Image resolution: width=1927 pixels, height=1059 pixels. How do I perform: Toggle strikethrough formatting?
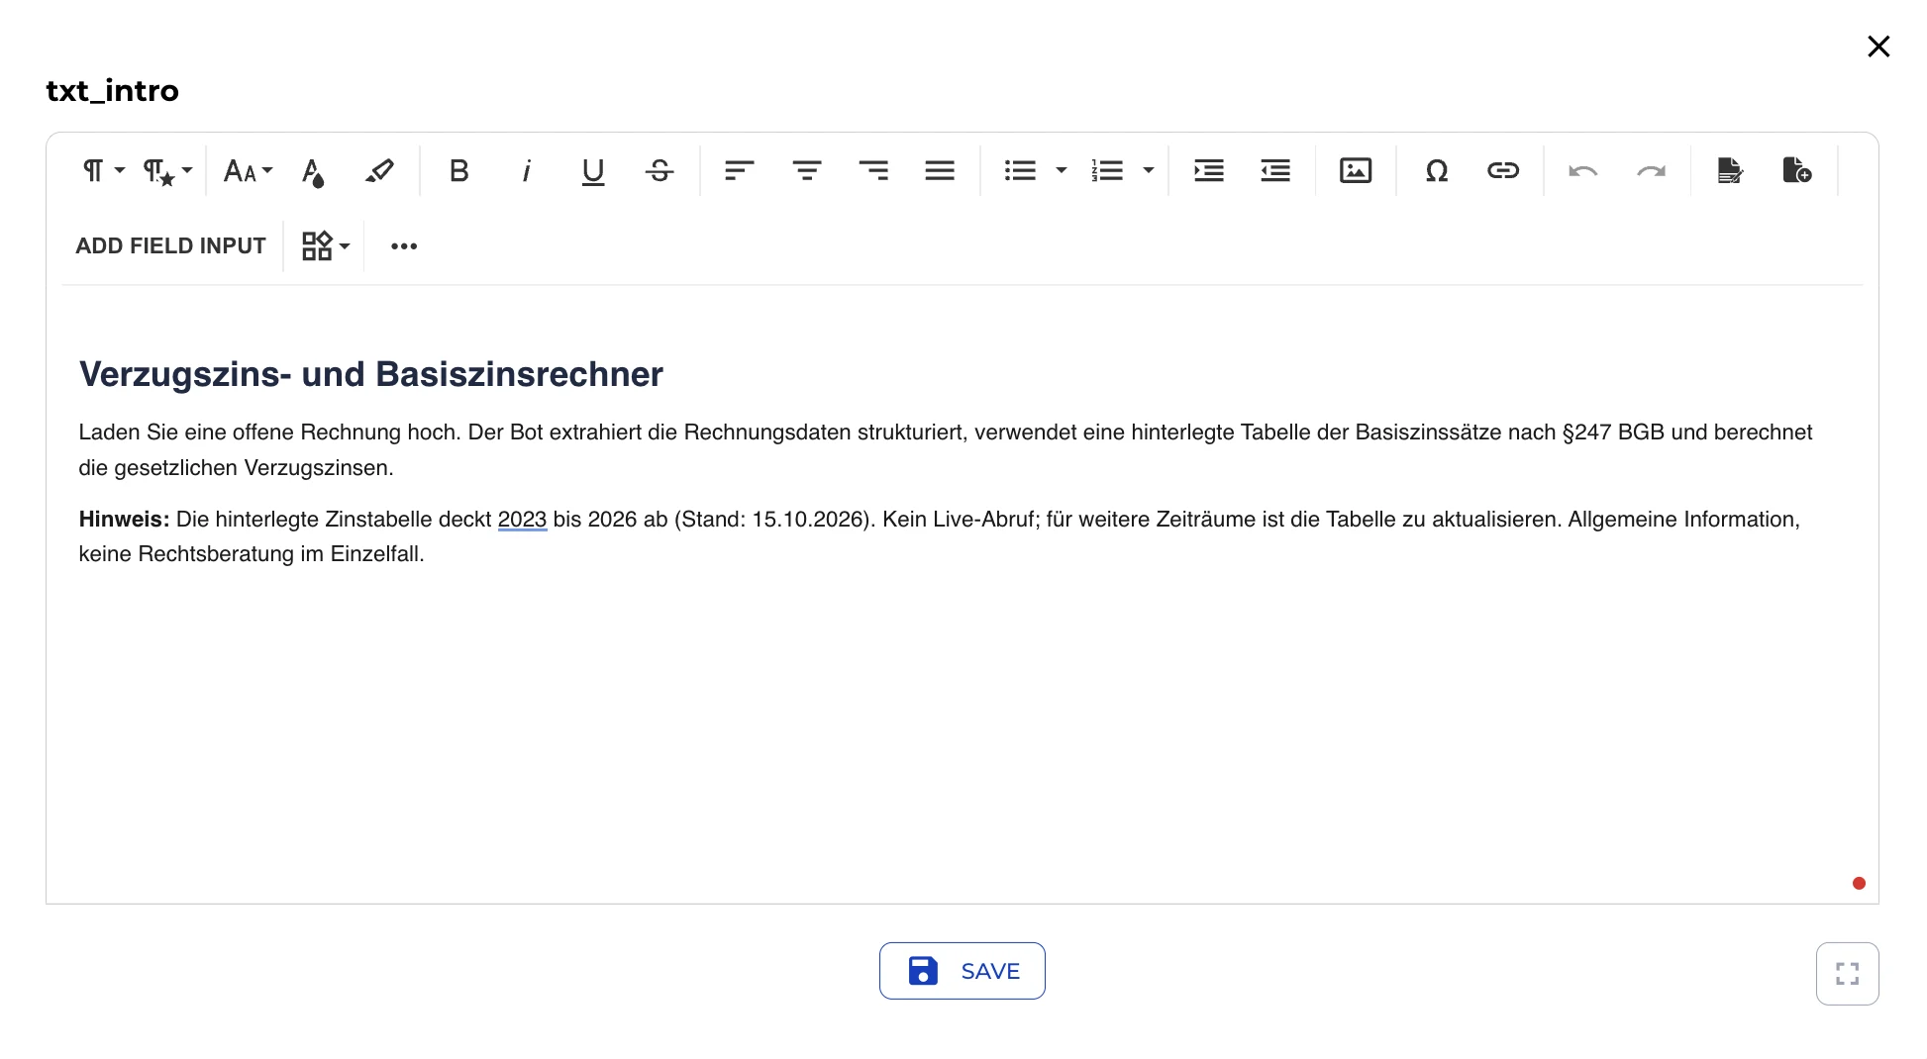pyautogui.click(x=659, y=171)
